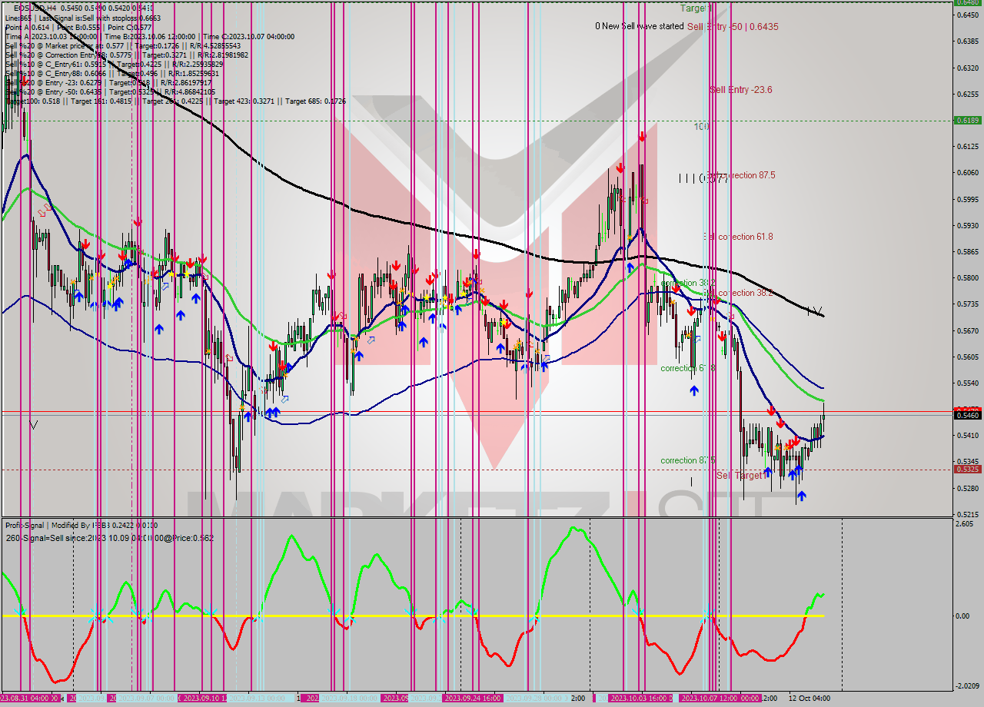984x707 pixels.
Task: Select the Sell Entry -23.6 label
Action: pos(741,90)
